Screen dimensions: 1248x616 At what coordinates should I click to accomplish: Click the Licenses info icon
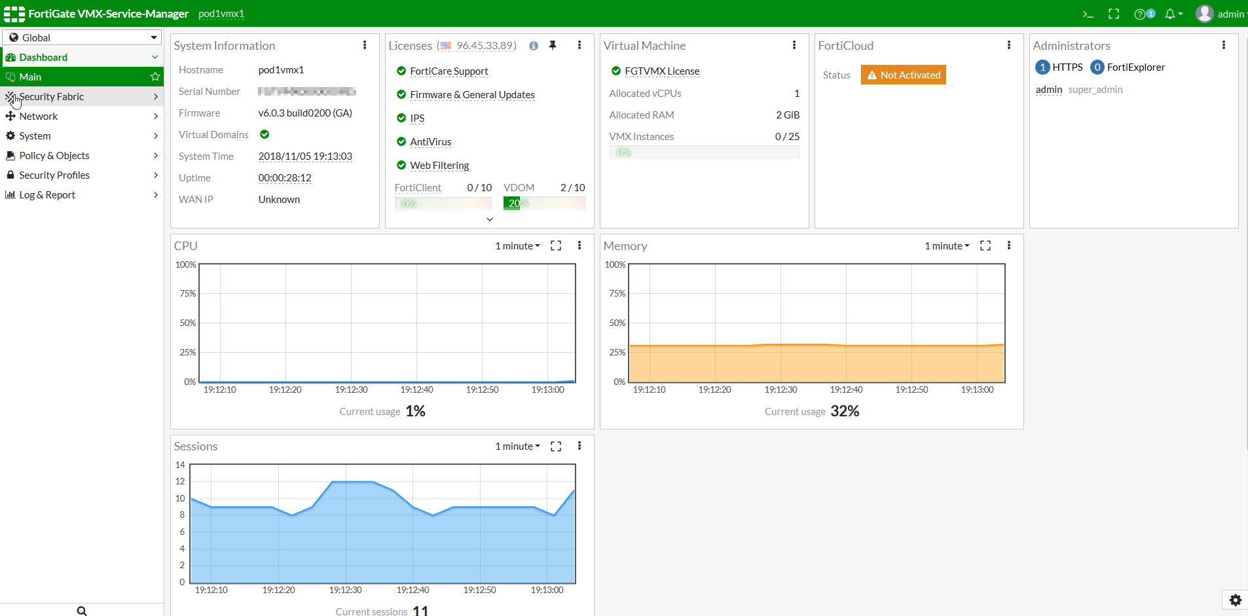pos(534,46)
